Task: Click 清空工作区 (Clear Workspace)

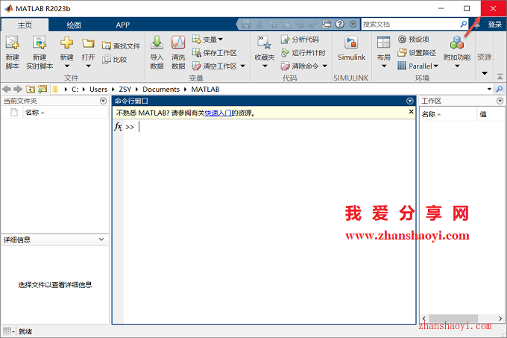Action: pos(215,66)
